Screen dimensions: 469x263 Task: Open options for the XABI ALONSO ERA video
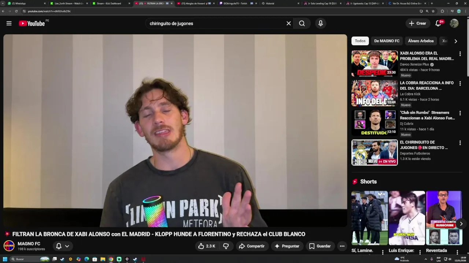pyautogui.click(x=460, y=54)
